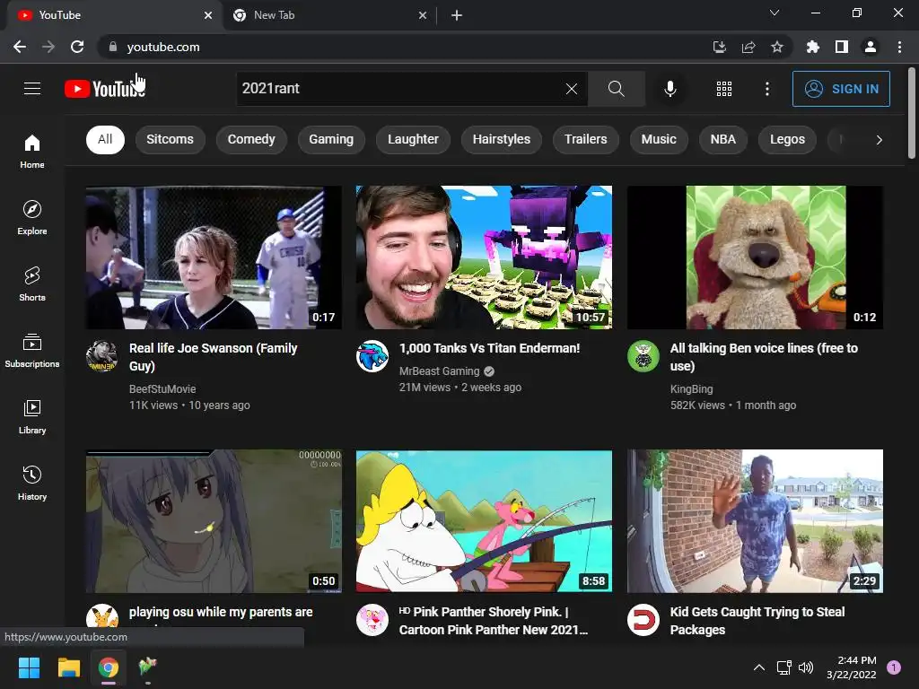Screen dimensions: 919x689
Task: Bookmark this page with the star
Action: tap(777, 47)
